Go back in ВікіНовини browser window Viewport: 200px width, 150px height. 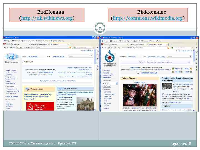click(5, 47)
